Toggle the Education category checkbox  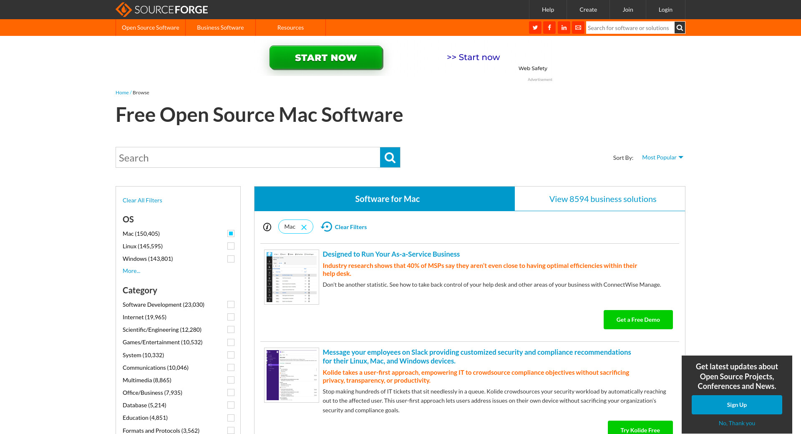coord(231,418)
